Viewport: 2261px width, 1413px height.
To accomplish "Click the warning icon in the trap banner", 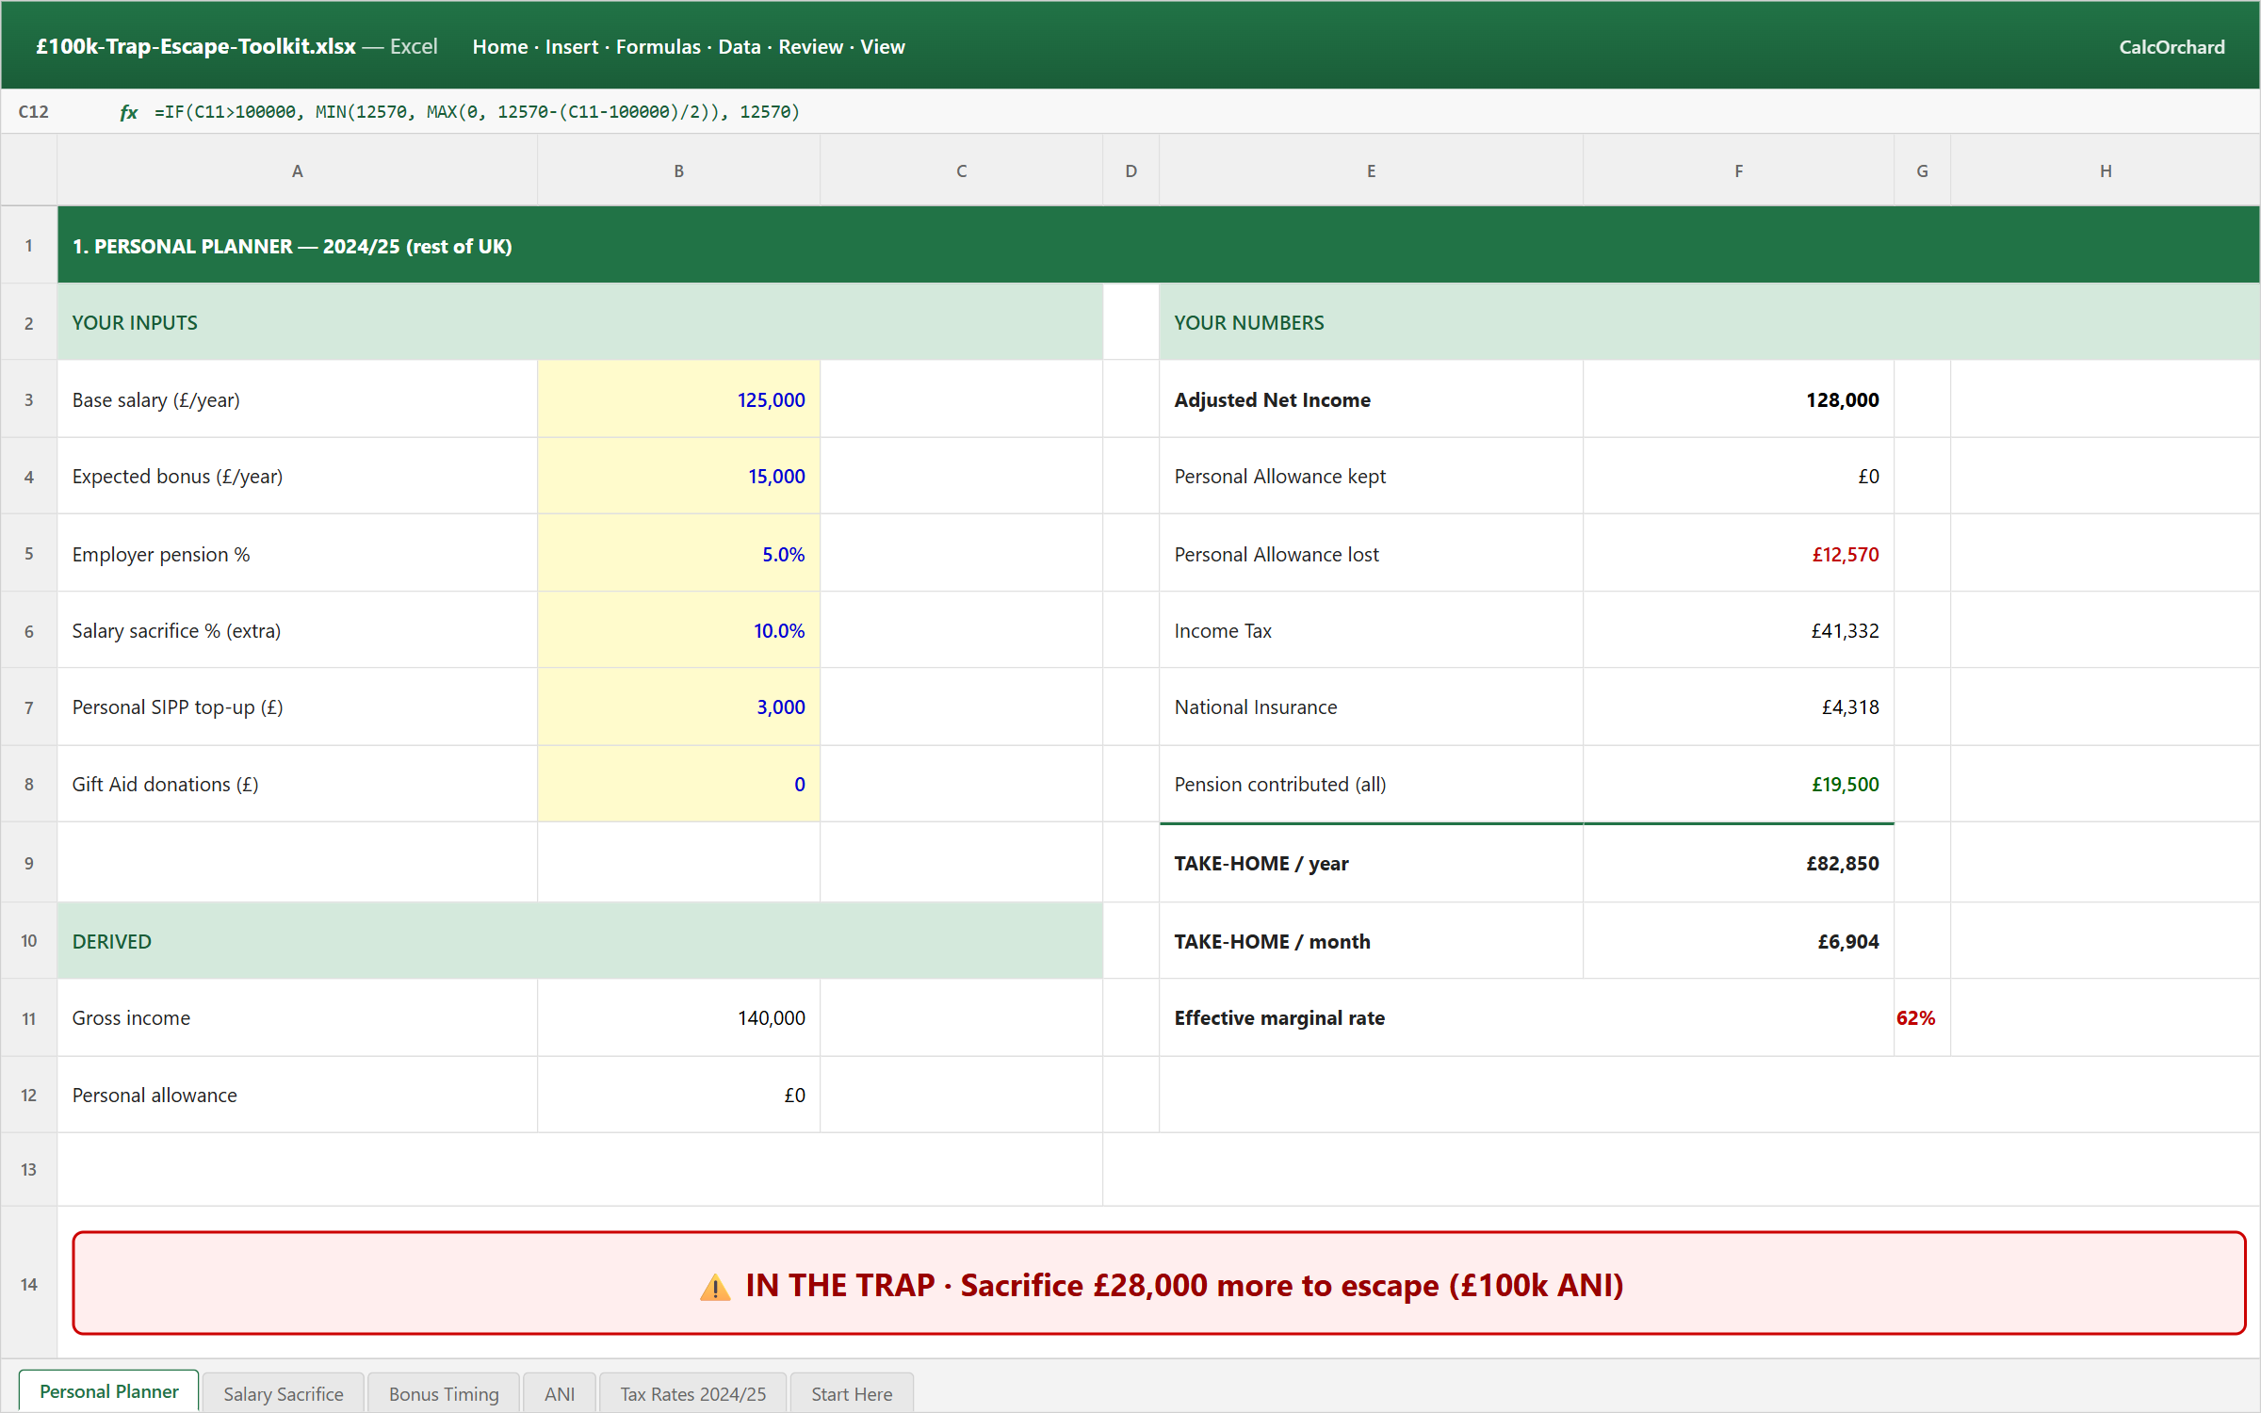I will pyautogui.click(x=715, y=1287).
